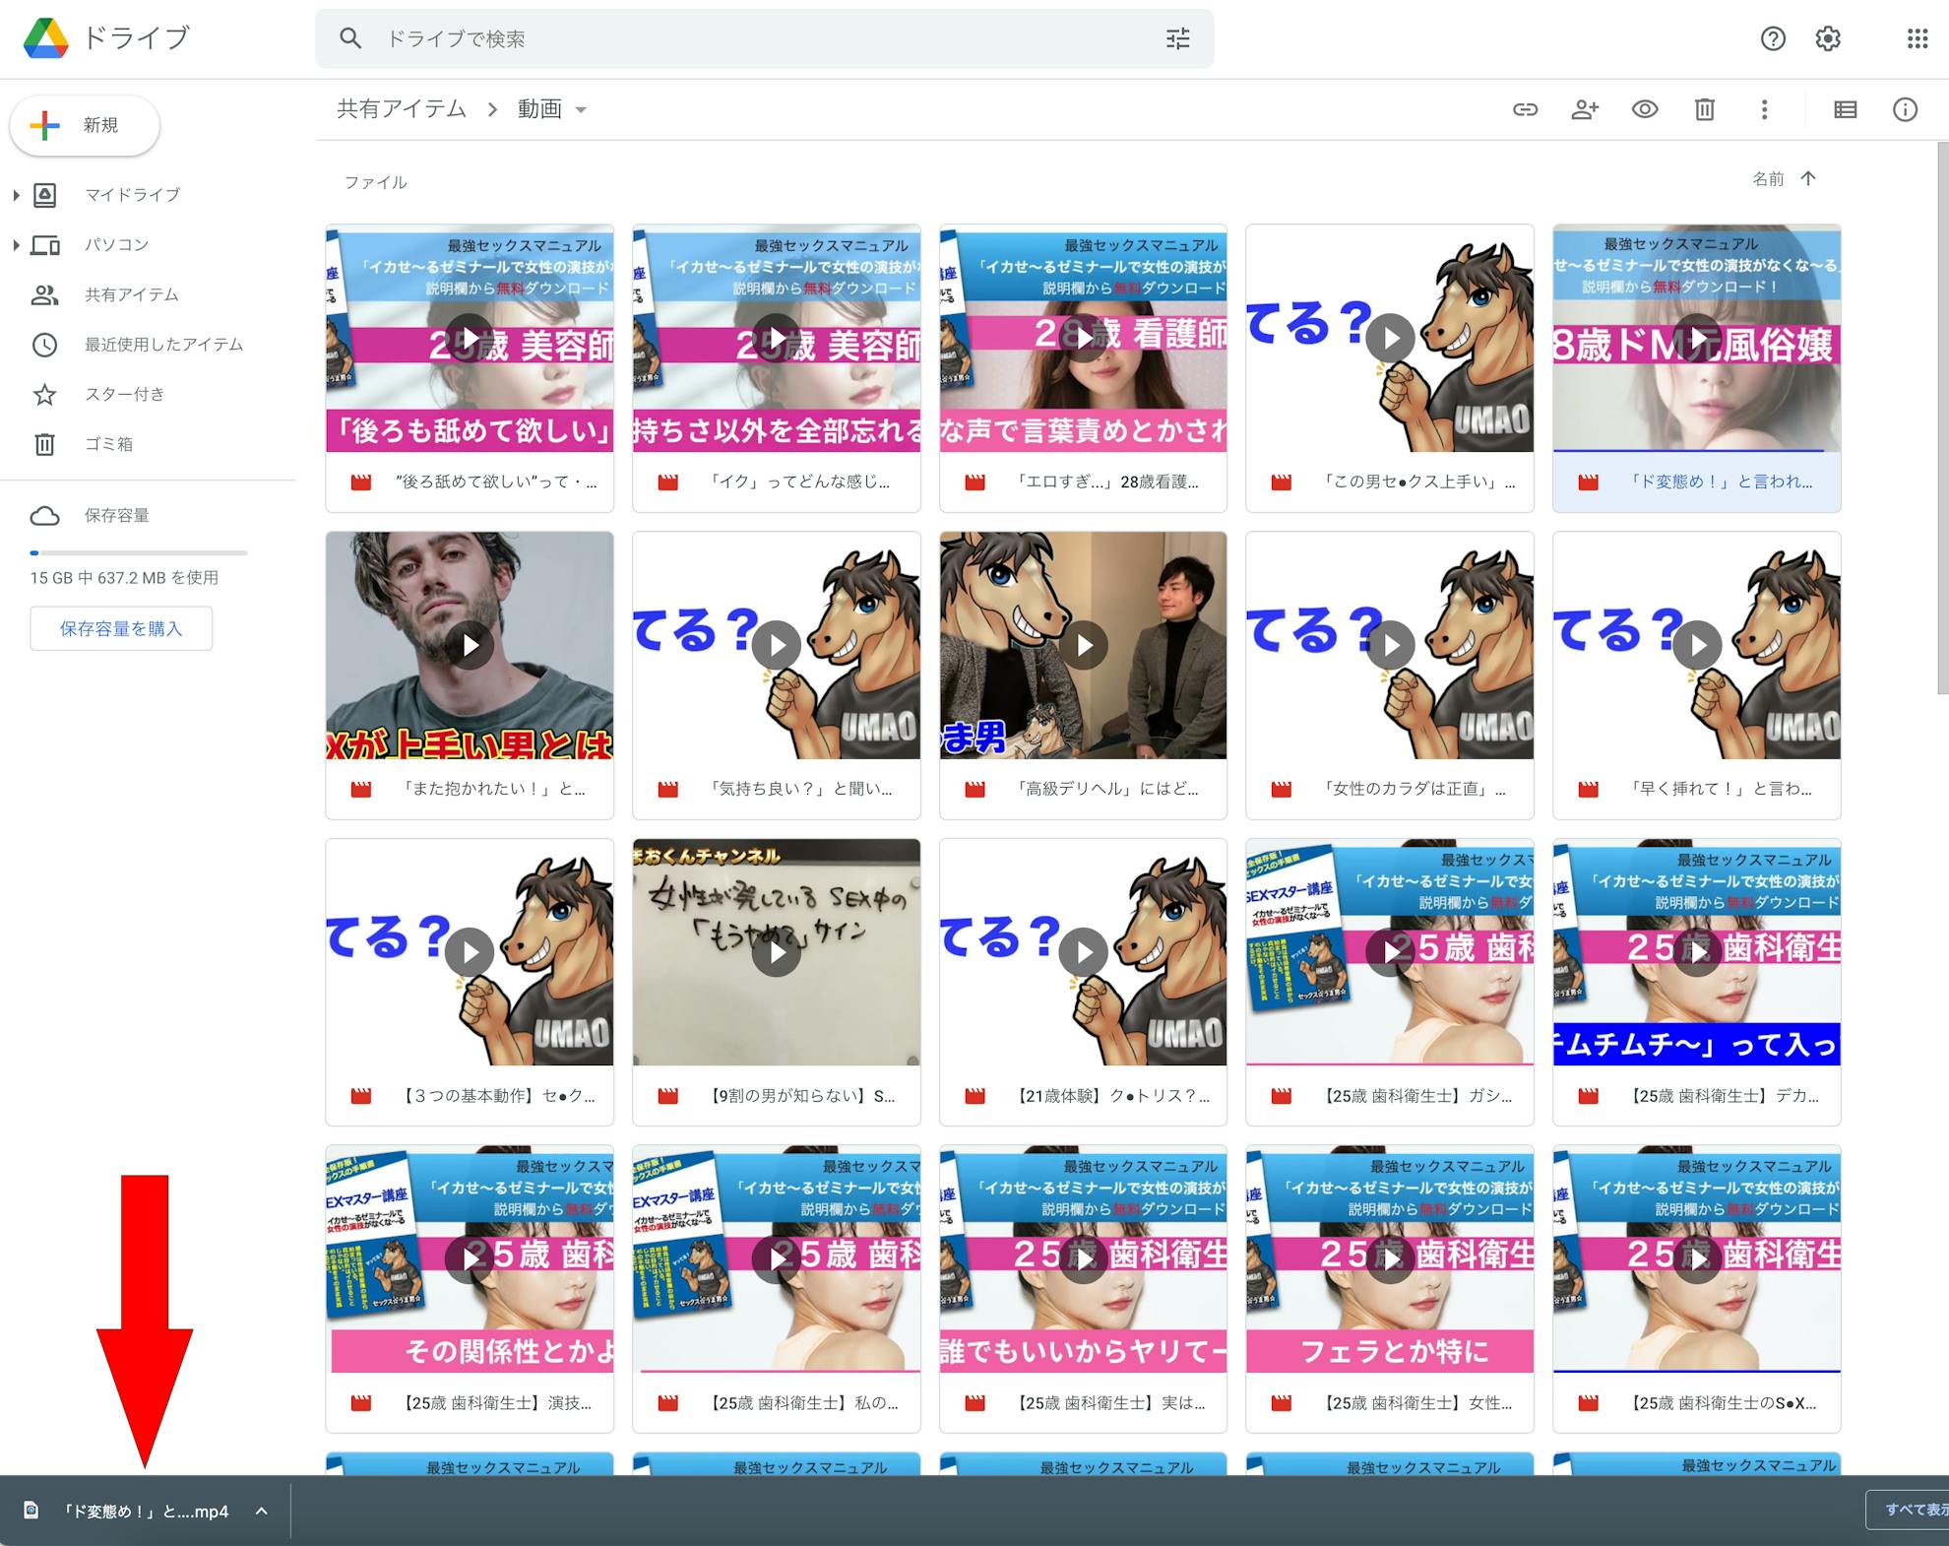This screenshot has height=1546, width=1949.
Task: Open ゴミ箱 in the sidebar
Action: [108, 444]
